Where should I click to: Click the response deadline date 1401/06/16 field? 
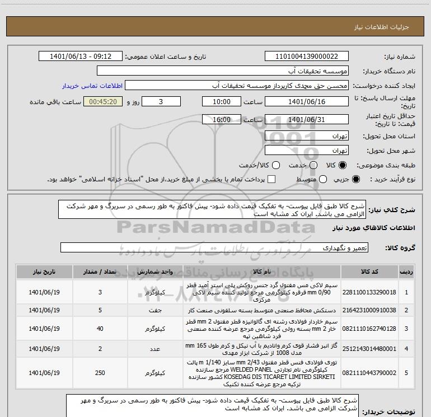click(x=307, y=102)
